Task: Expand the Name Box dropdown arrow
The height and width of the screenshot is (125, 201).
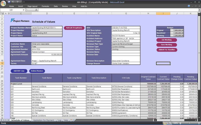Action: coord(23,10)
